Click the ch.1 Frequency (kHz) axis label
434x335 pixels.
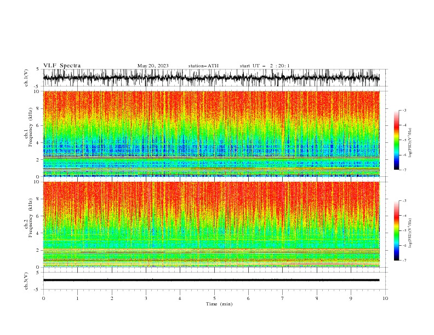[x=28, y=127]
